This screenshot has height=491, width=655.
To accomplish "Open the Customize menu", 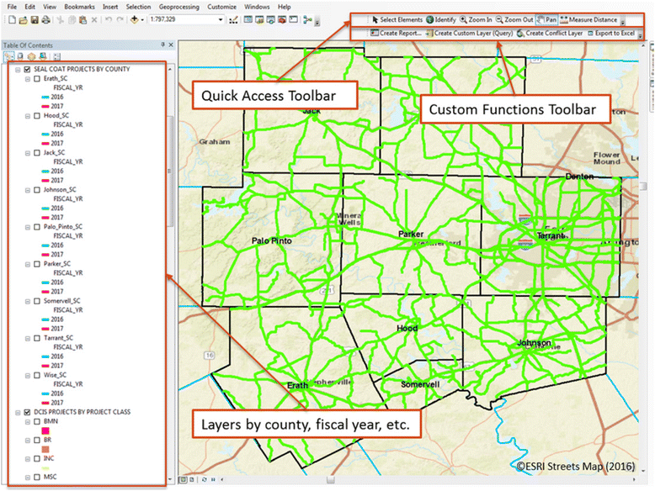I will [x=221, y=7].
